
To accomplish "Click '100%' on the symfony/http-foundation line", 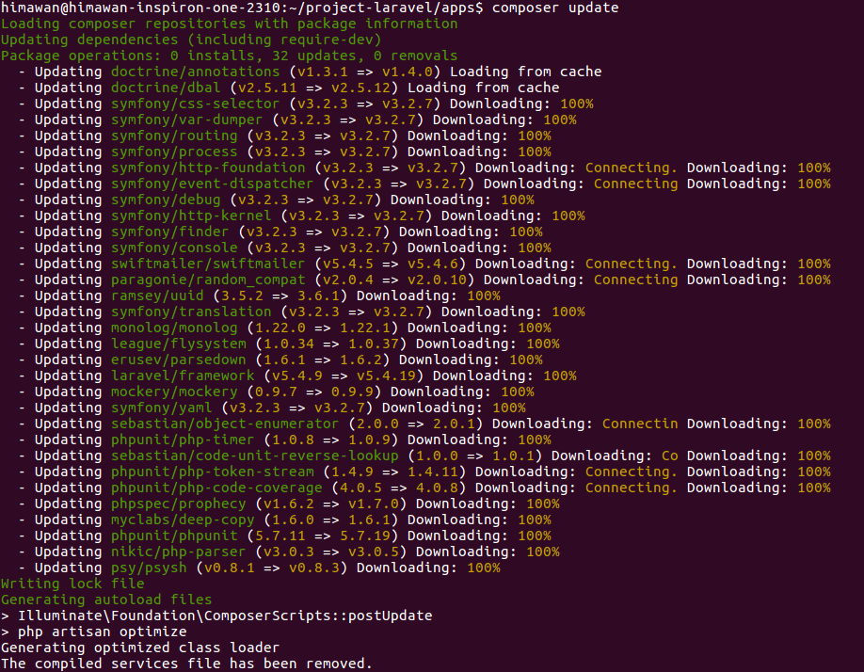I will [814, 168].
